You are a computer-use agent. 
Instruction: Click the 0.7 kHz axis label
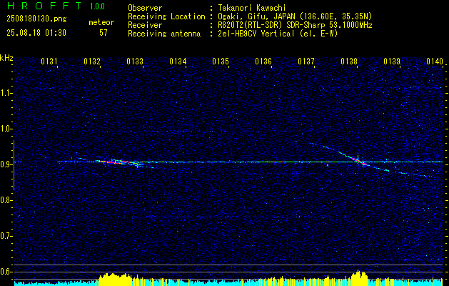click(6, 236)
